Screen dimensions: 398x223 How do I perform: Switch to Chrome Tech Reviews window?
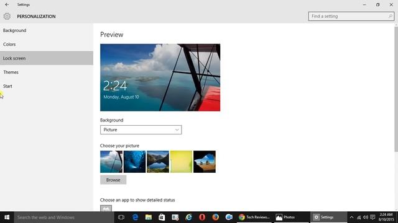[254, 217]
